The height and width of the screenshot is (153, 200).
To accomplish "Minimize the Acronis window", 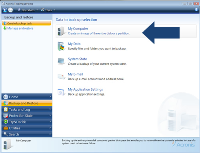I will 185,4.
